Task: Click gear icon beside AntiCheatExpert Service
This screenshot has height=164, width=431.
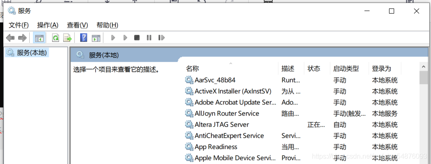Action: [x=189, y=136]
